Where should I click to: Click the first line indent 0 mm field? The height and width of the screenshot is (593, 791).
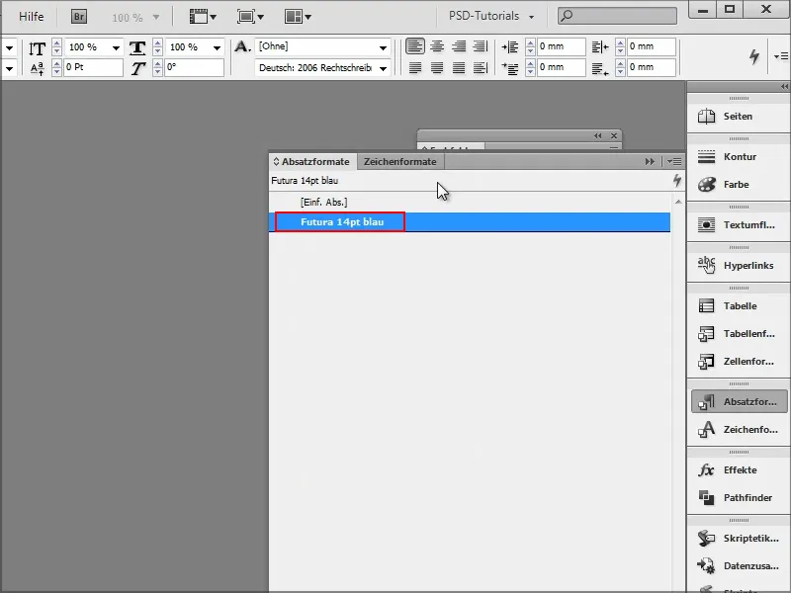(x=561, y=67)
